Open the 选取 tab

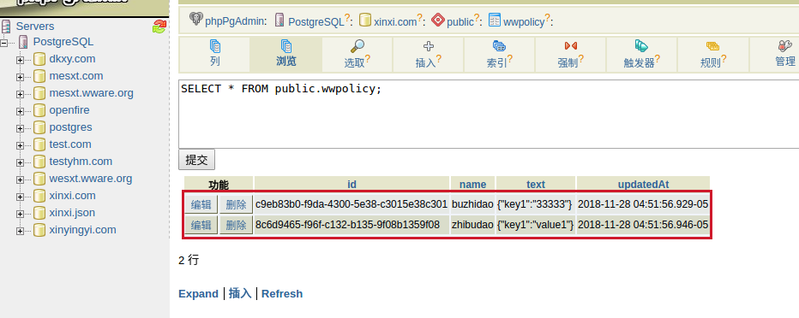[357, 55]
